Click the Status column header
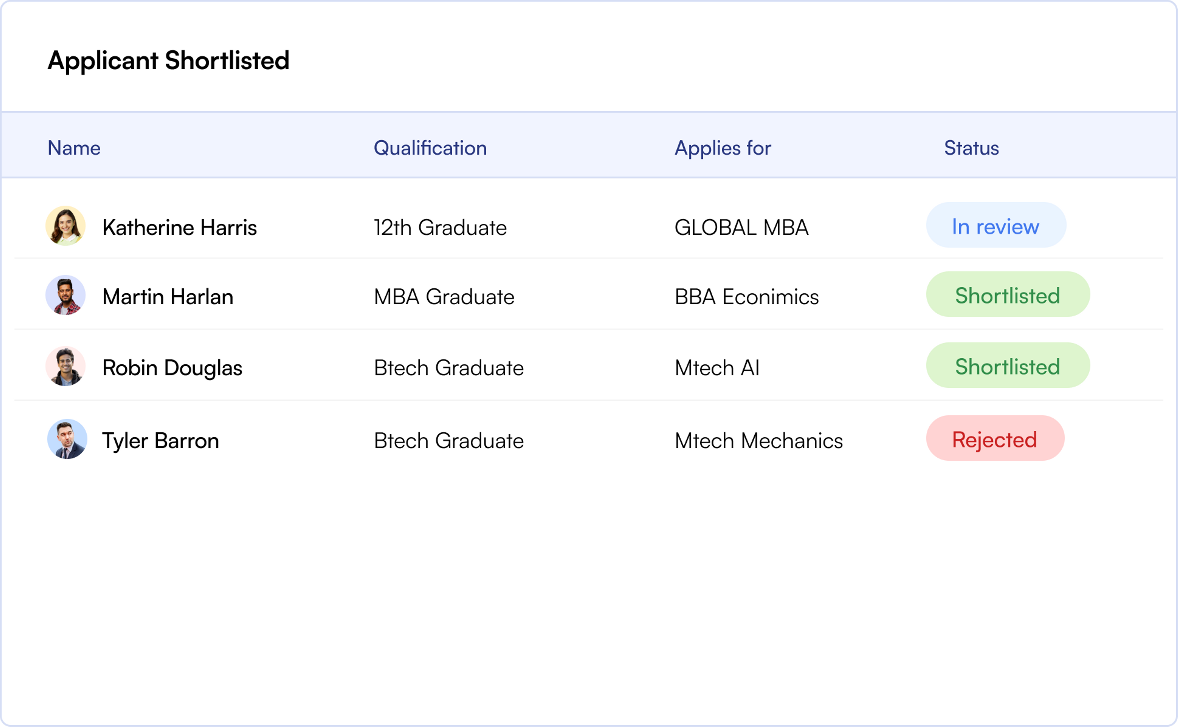Image resolution: width=1178 pixels, height=727 pixels. click(x=972, y=148)
